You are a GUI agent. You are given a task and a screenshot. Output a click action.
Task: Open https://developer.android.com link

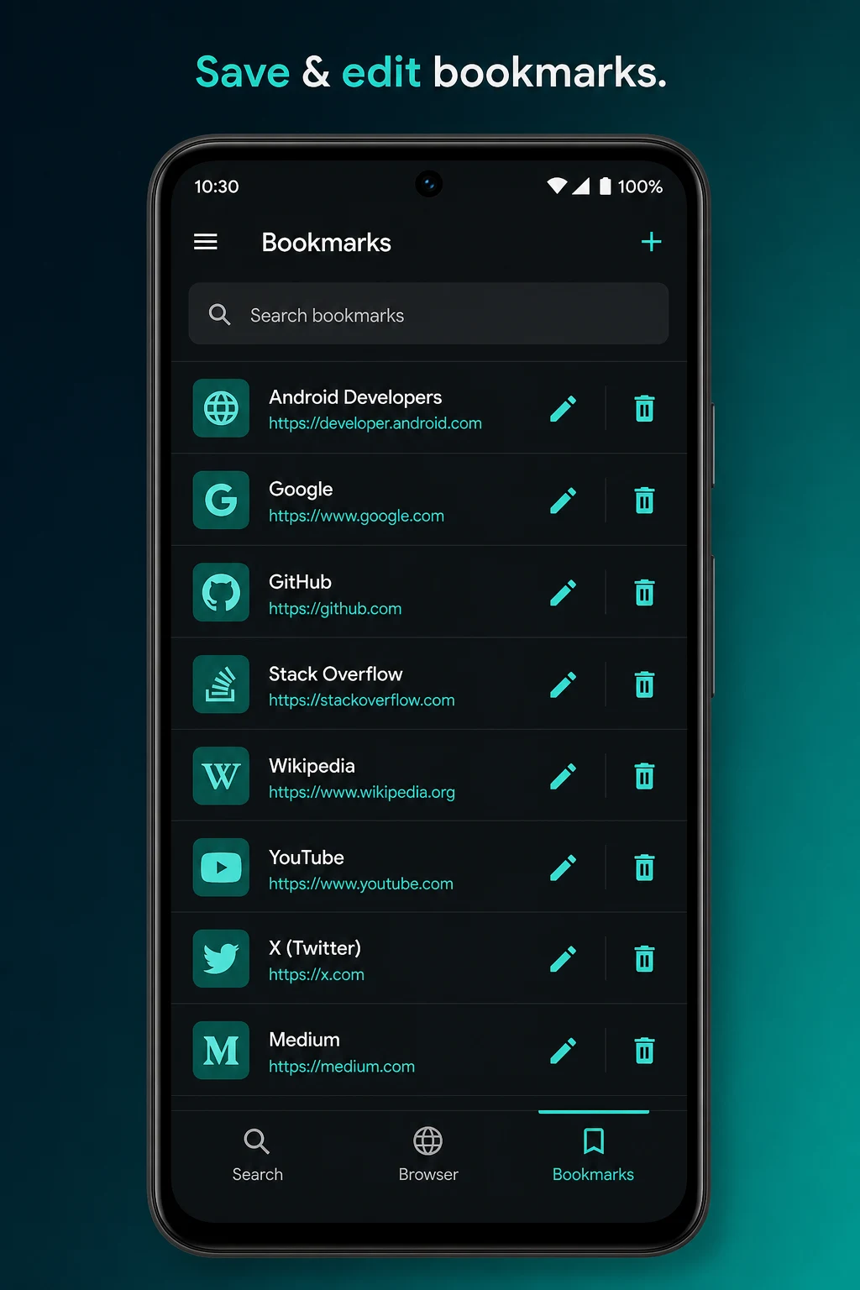click(x=375, y=423)
